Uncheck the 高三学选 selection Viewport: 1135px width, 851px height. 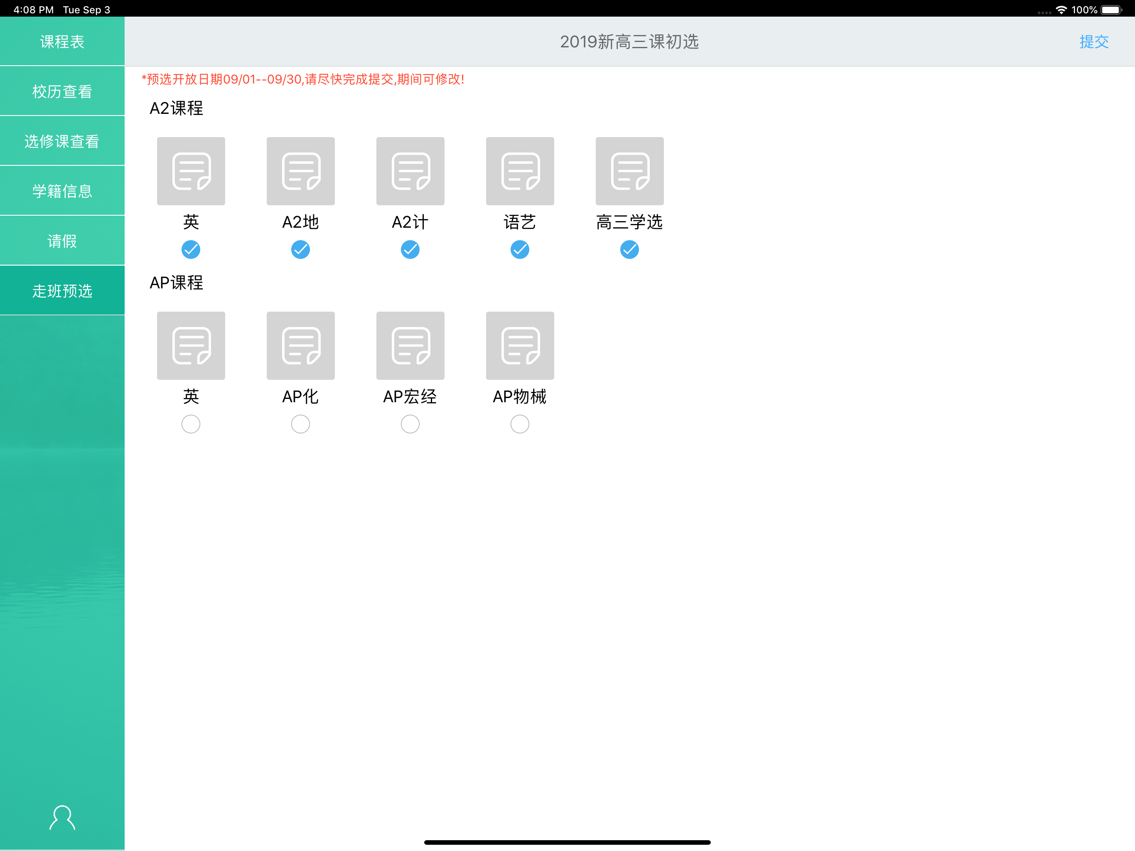click(629, 249)
